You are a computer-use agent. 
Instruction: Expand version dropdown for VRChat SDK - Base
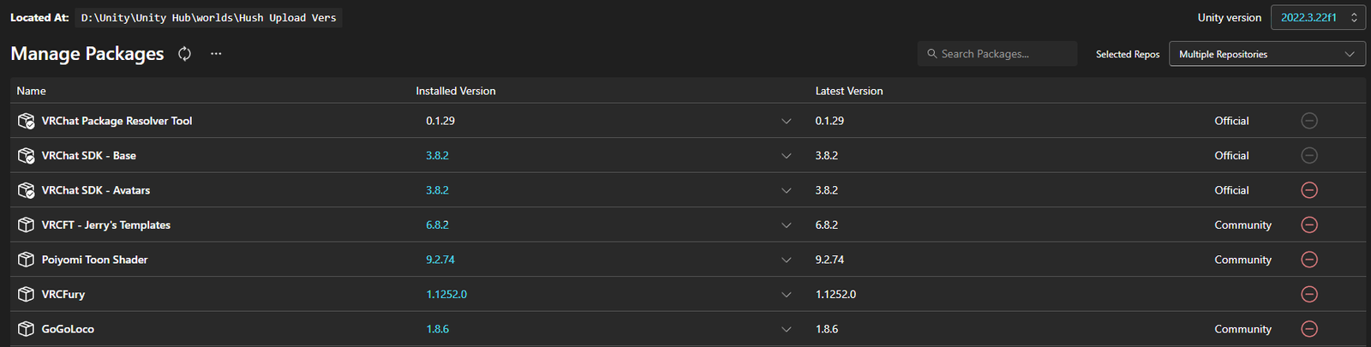tap(787, 156)
